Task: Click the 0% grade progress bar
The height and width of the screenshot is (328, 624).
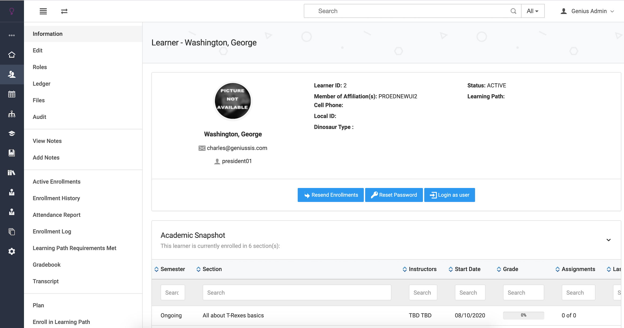Action: coord(523,315)
